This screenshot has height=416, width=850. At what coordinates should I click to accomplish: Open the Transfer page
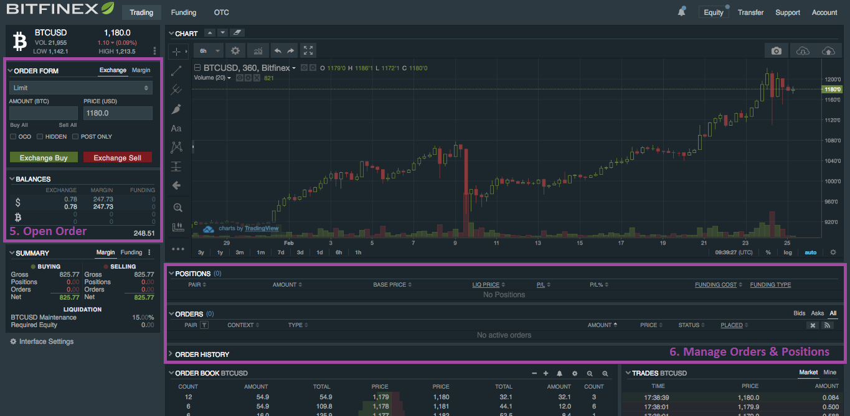750,12
